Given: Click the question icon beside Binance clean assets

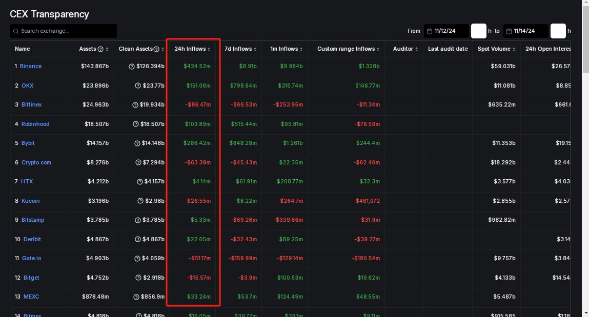Looking at the screenshot, I should pyautogui.click(x=131, y=67).
